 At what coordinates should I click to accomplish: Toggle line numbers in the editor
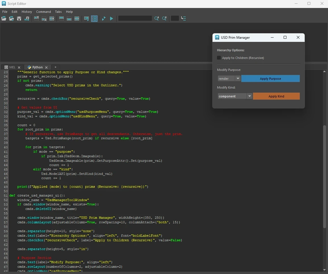pyautogui.click(x=94, y=18)
